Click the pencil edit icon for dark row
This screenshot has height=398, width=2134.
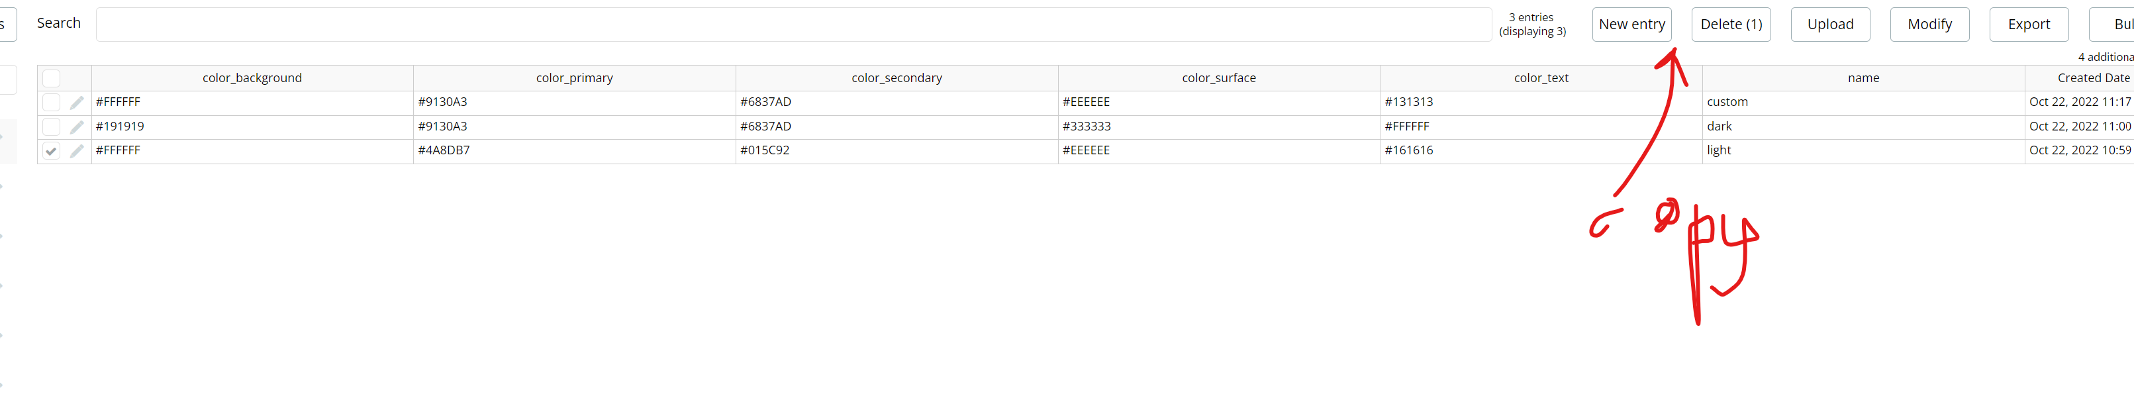[77, 127]
